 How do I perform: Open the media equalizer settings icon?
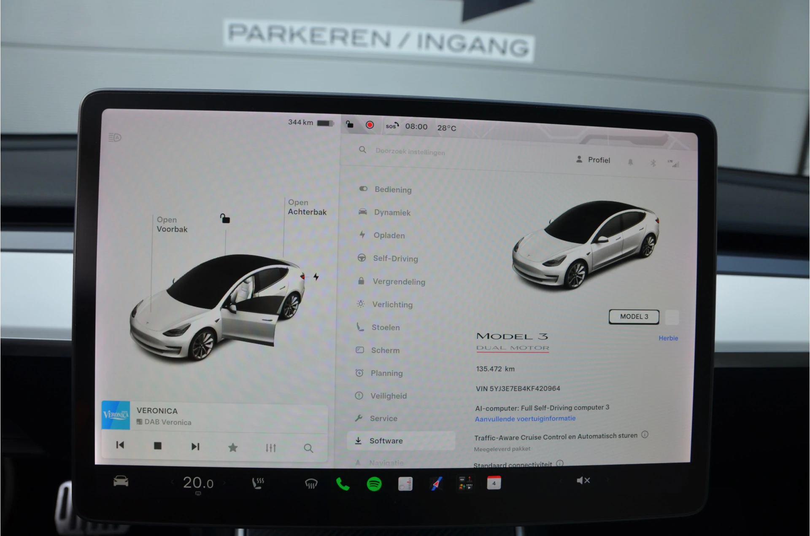[x=271, y=448]
